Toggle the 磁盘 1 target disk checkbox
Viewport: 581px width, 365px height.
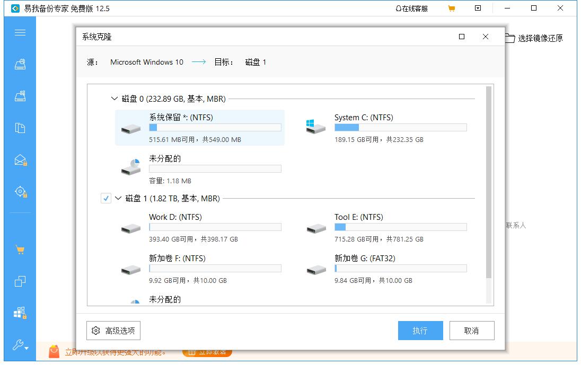click(105, 198)
